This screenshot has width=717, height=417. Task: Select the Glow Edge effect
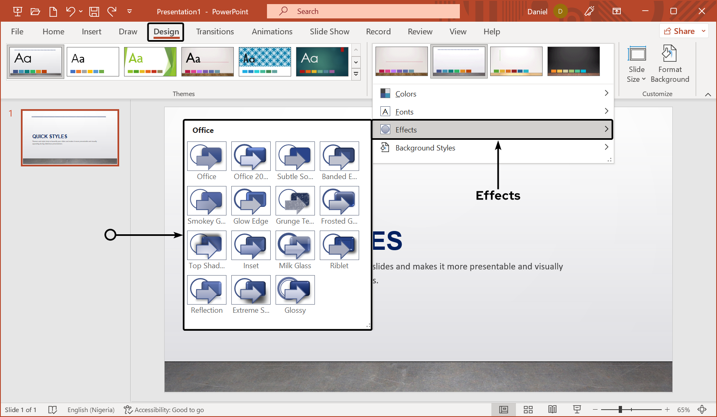point(251,201)
